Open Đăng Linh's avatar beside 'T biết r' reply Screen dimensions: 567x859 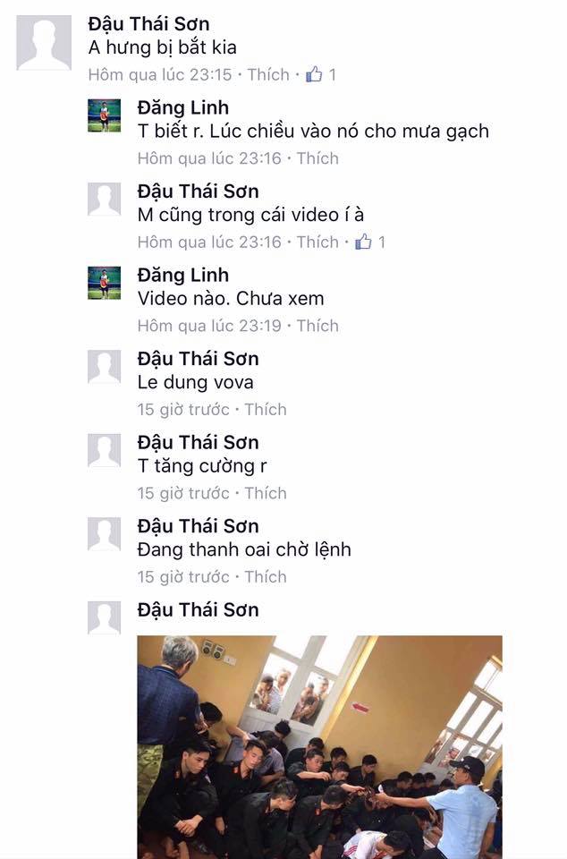(104, 115)
